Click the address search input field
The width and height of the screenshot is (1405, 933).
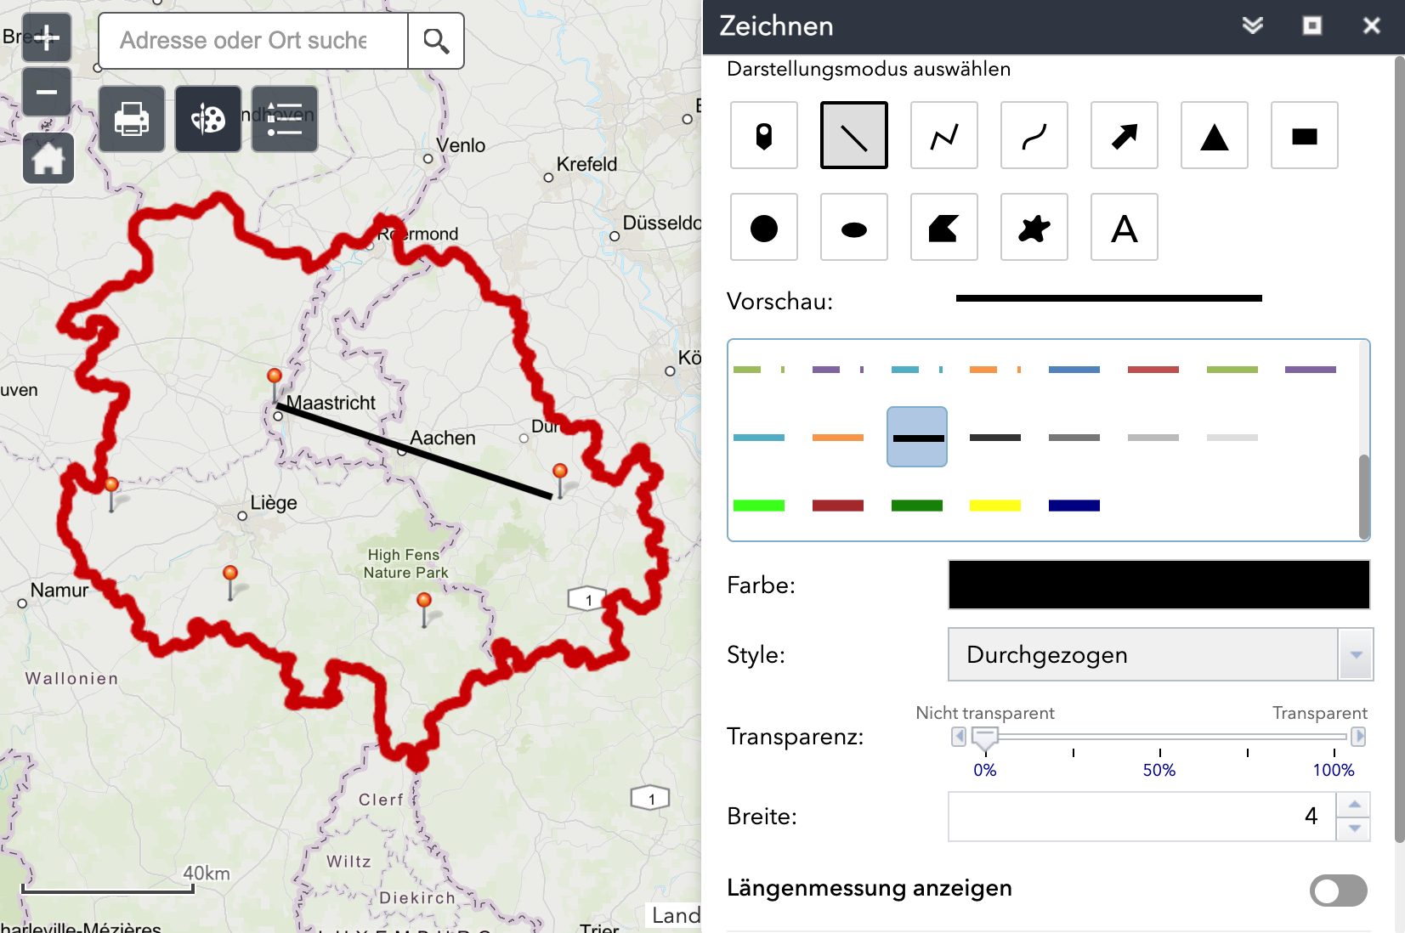click(253, 41)
